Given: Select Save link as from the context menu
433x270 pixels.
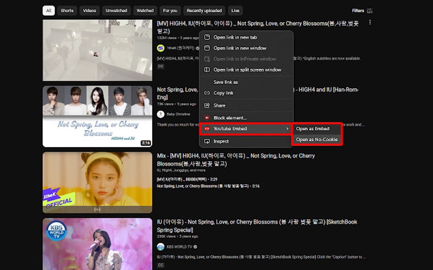Looking at the screenshot, I should 226,82.
